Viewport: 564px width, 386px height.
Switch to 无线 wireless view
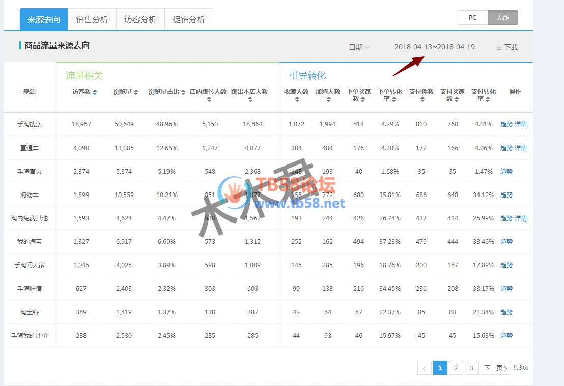(502, 18)
